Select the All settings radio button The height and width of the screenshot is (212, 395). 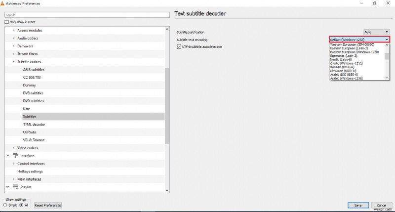(x=22, y=205)
